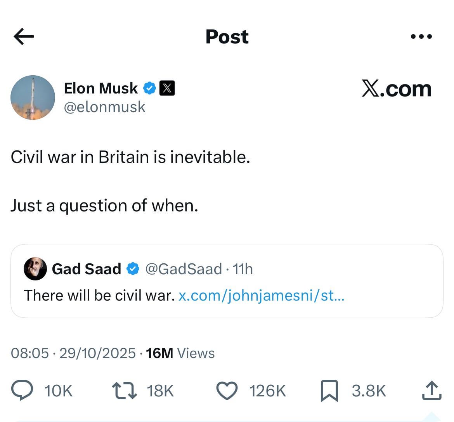This screenshot has width=454, height=422.
Task: Open the 16M Views analytics
Action: (180, 353)
